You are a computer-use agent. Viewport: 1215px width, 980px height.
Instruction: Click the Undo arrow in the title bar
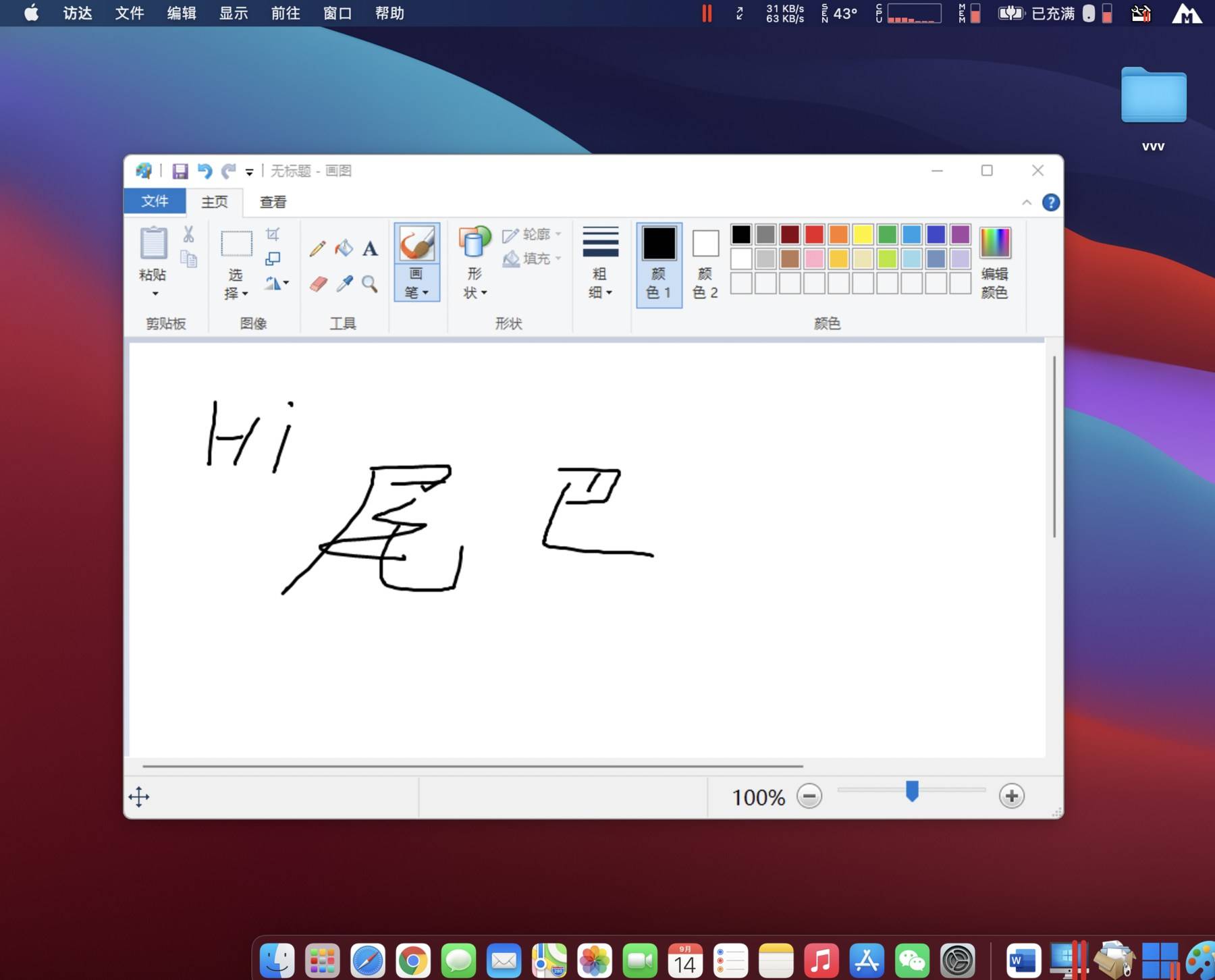207,171
